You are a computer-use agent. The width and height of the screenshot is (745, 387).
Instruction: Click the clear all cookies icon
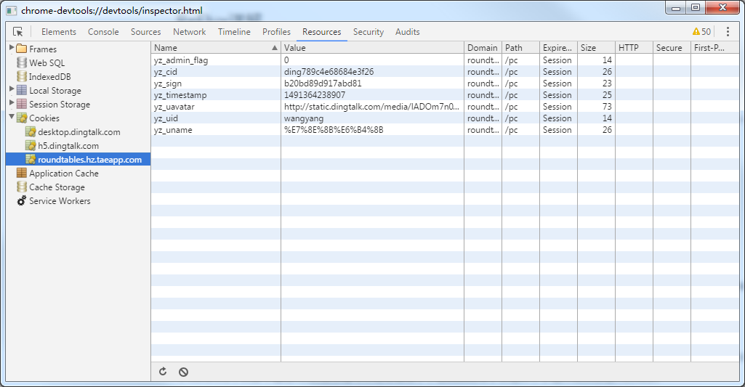(184, 372)
